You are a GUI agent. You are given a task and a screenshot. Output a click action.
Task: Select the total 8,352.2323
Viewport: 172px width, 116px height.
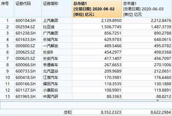coord(111,112)
